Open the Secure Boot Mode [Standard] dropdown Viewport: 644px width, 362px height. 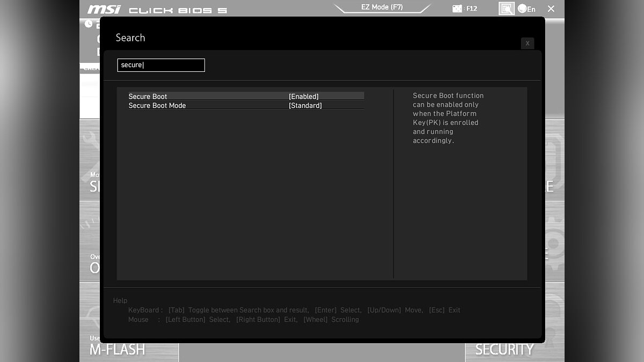(305, 106)
